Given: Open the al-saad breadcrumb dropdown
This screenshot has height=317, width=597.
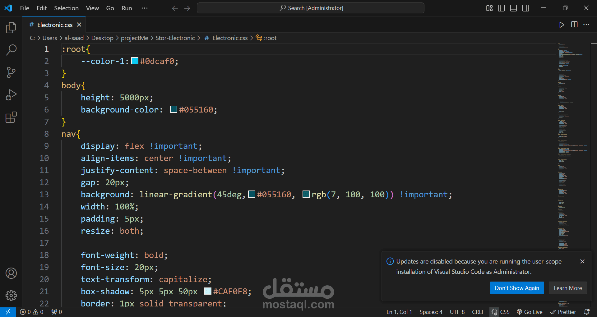Looking at the screenshot, I should tap(74, 38).
